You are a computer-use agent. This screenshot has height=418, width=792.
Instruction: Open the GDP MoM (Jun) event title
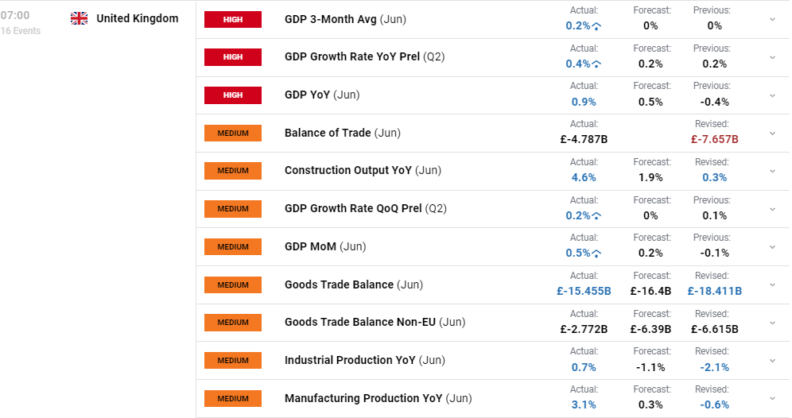(x=324, y=246)
